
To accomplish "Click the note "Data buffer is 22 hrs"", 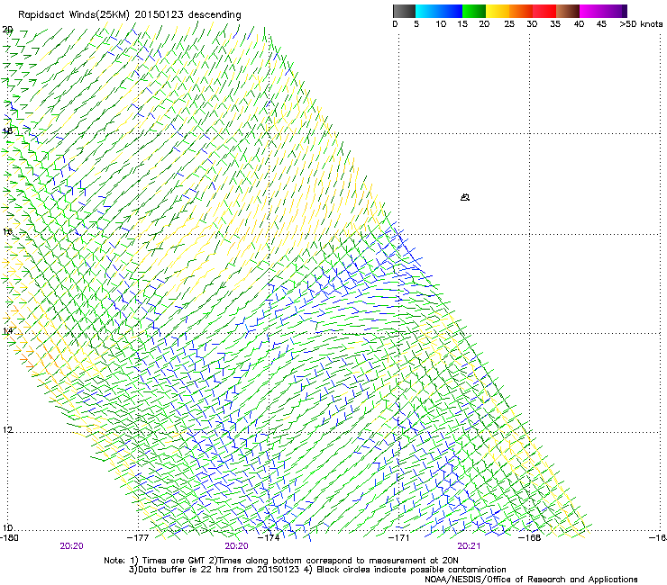I will [184, 570].
